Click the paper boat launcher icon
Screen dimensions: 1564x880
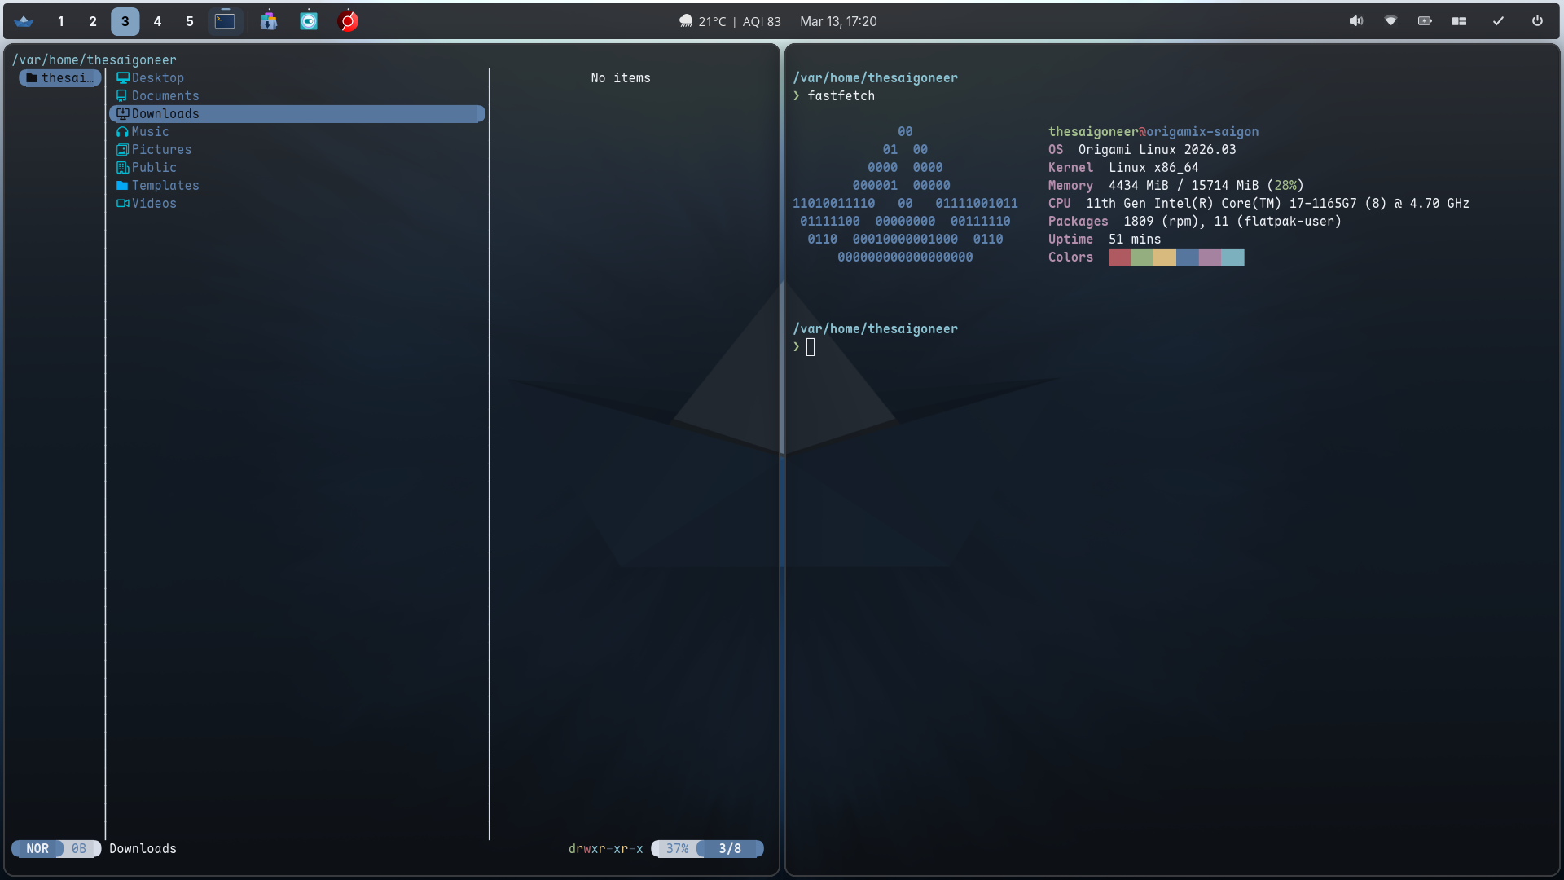click(24, 21)
